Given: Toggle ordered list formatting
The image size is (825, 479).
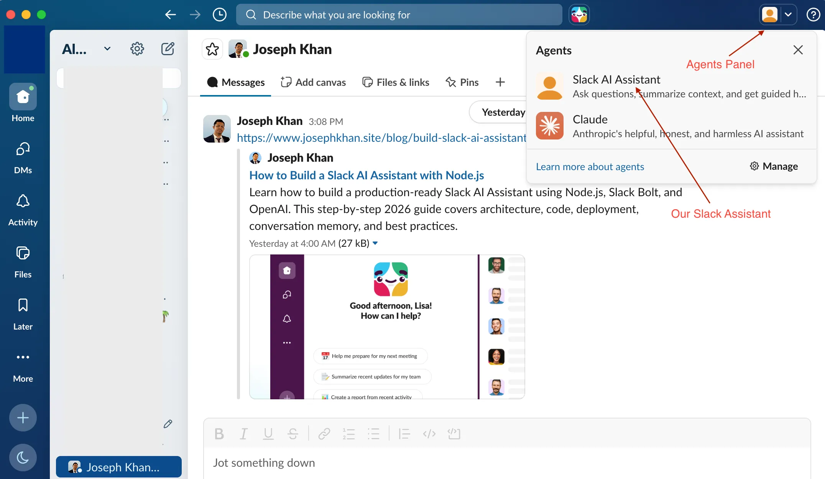Looking at the screenshot, I should pos(349,434).
